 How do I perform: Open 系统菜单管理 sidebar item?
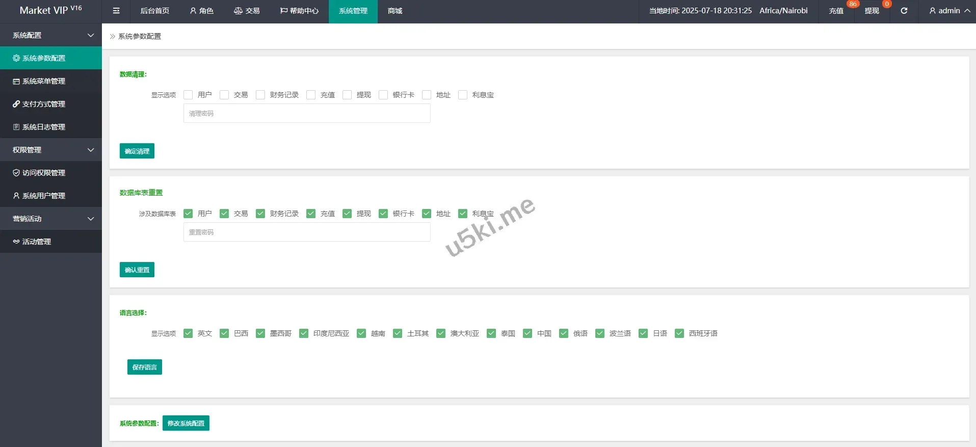coord(44,81)
